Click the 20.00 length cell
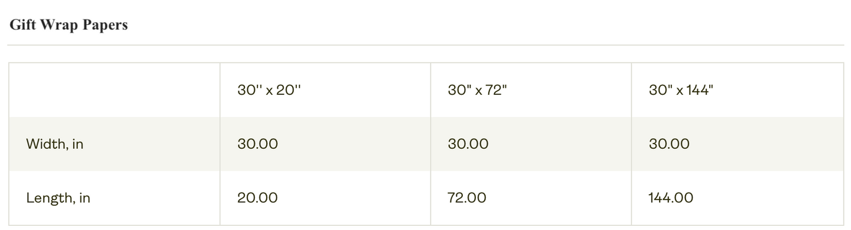Image resolution: width=851 pixels, height=230 pixels. click(257, 198)
